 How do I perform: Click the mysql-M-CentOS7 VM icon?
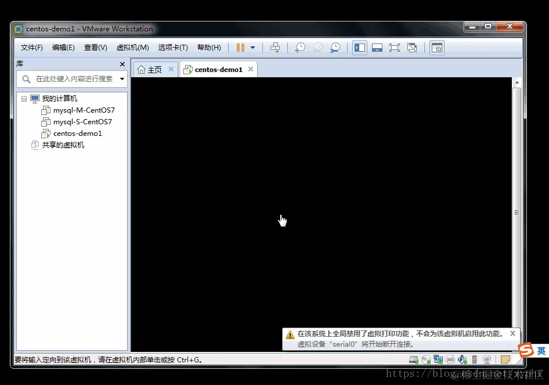click(46, 110)
